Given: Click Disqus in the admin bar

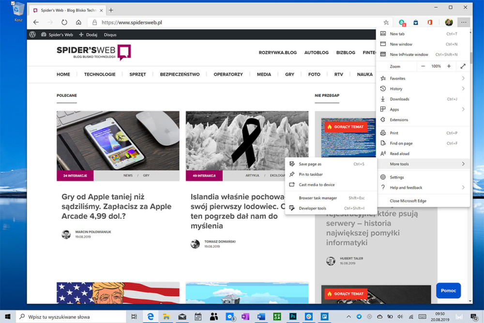Looking at the screenshot, I should [x=110, y=34].
